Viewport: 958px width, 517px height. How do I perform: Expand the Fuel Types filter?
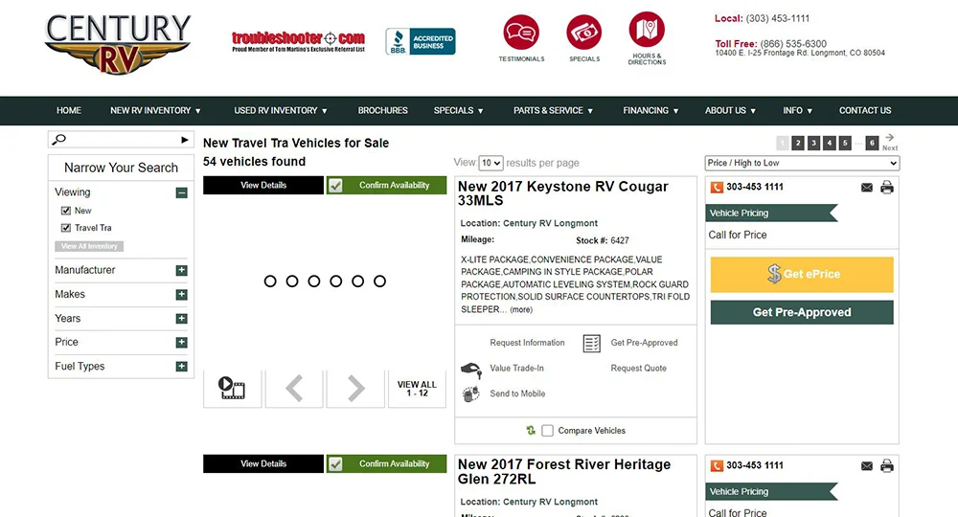[181, 367]
